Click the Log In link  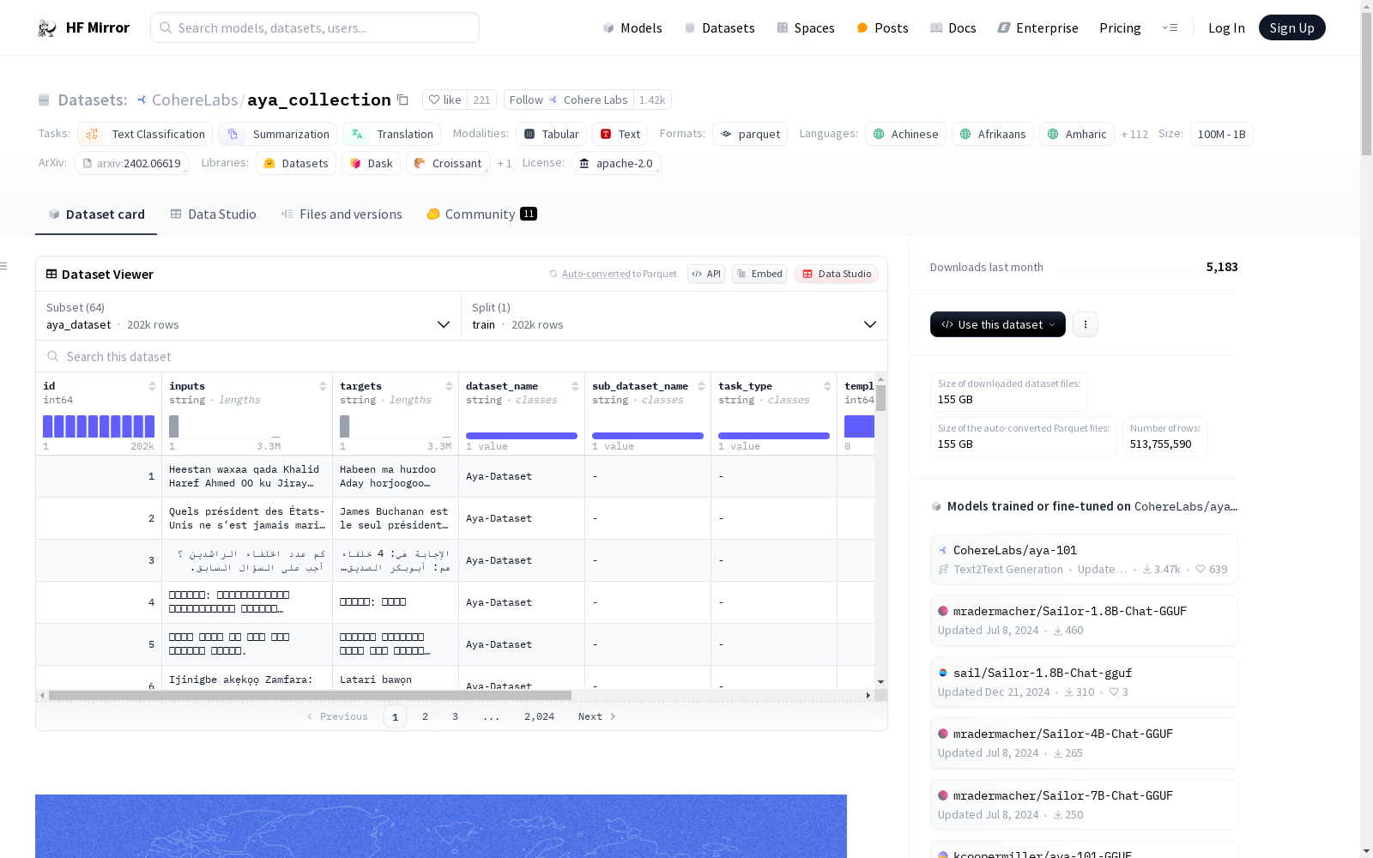1226,27
